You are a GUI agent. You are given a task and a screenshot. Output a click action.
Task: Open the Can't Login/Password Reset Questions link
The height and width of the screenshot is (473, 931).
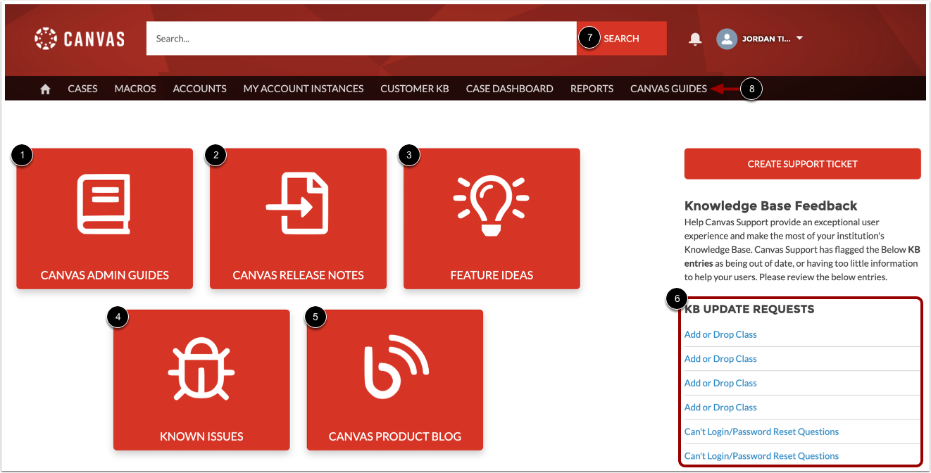(761, 431)
